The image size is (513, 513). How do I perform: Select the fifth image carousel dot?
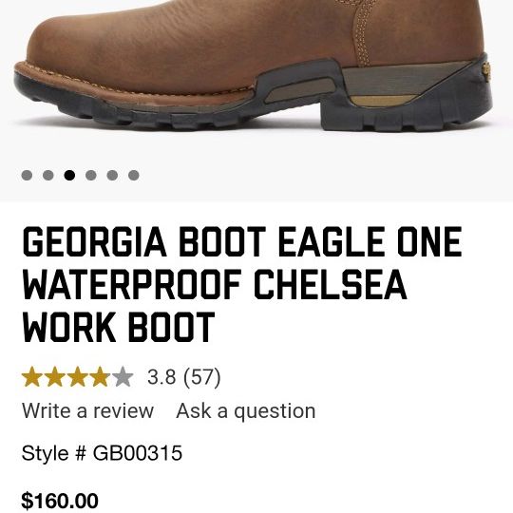coord(112,175)
